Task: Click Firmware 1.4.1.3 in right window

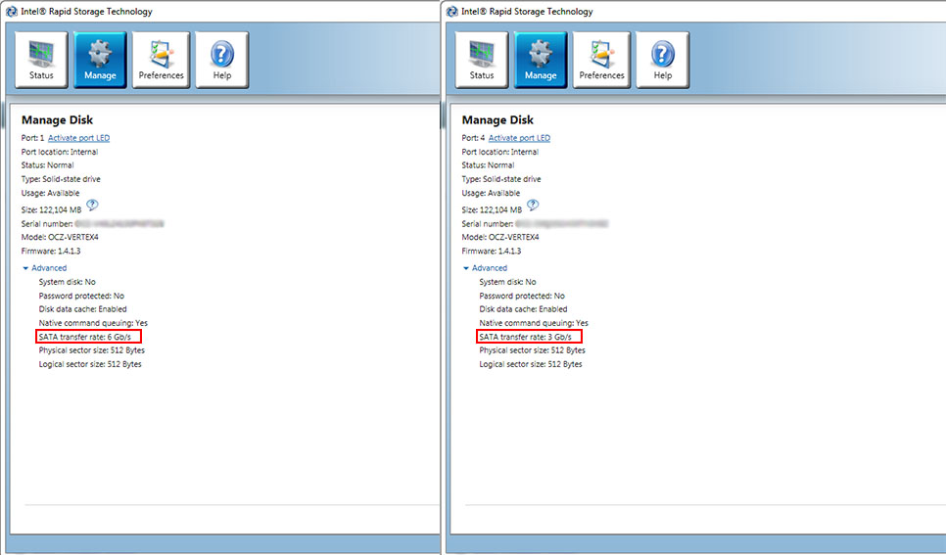Action: (x=491, y=251)
